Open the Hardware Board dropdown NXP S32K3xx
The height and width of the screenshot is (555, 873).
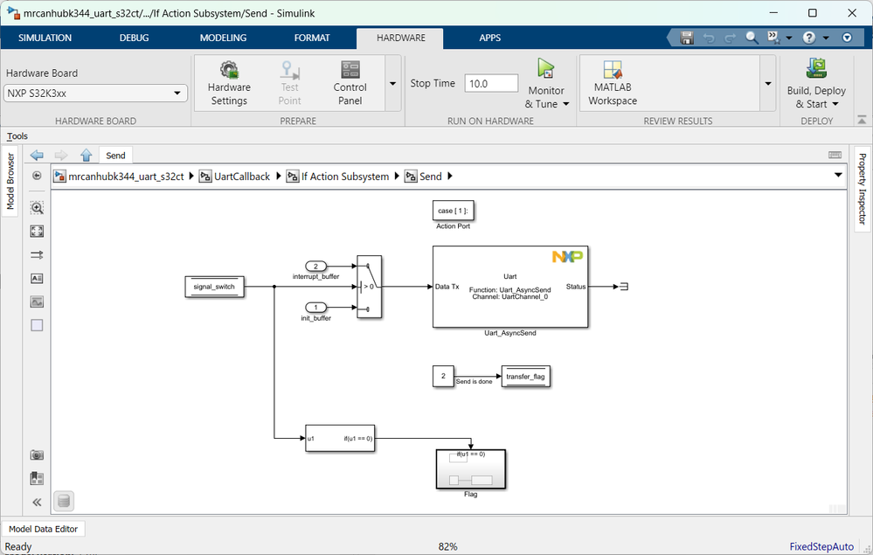point(96,93)
